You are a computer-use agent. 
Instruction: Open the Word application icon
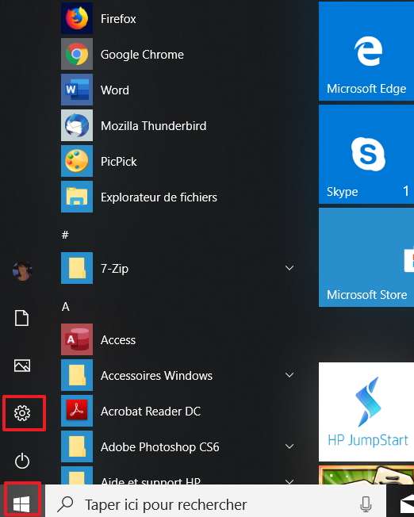(77, 90)
